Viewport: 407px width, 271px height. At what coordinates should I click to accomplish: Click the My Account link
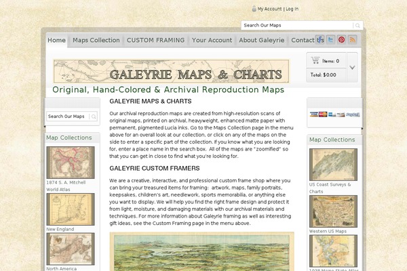(x=269, y=9)
